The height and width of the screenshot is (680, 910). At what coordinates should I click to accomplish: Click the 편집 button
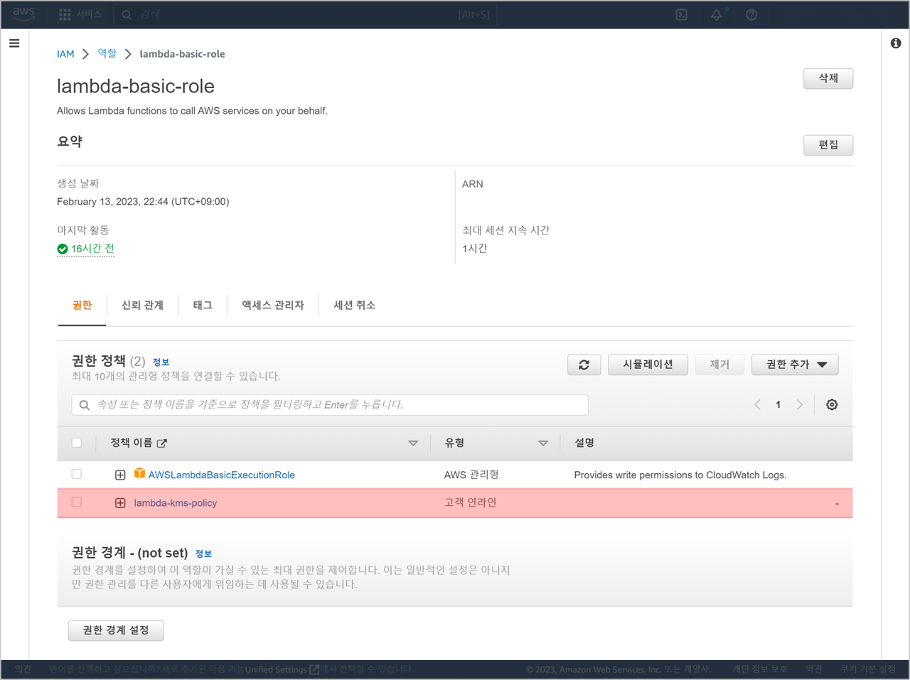tap(828, 145)
